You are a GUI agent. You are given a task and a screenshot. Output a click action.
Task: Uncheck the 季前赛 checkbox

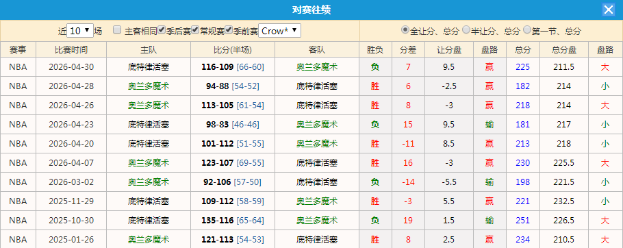[x=229, y=29]
